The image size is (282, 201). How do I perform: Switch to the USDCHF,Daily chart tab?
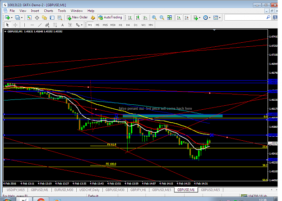point(89,190)
